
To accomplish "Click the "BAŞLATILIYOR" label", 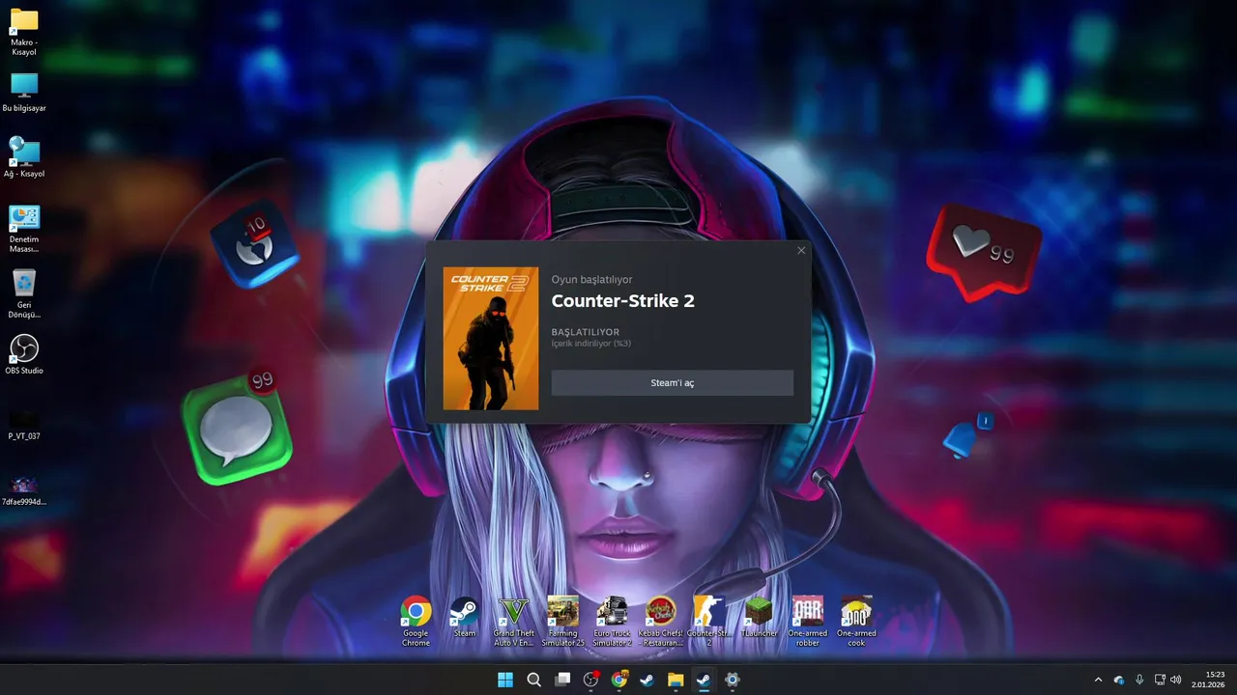I will click(x=585, y=332).
